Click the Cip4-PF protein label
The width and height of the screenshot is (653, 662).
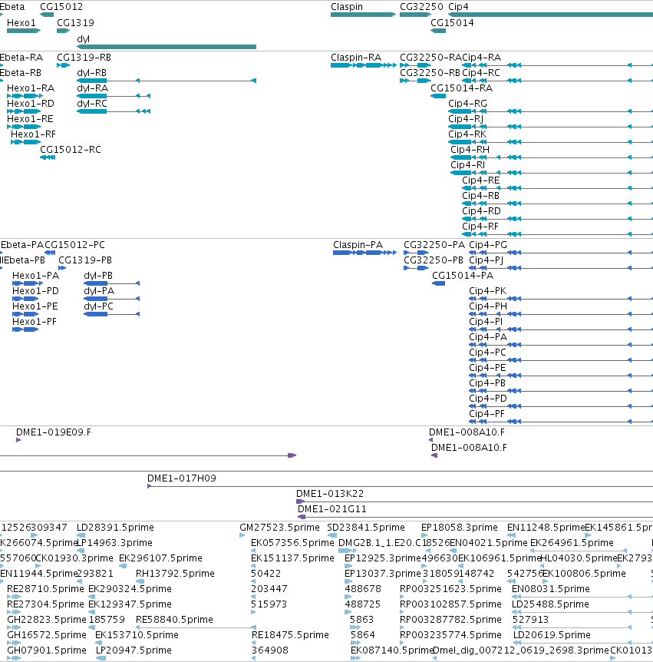(486, 414)
